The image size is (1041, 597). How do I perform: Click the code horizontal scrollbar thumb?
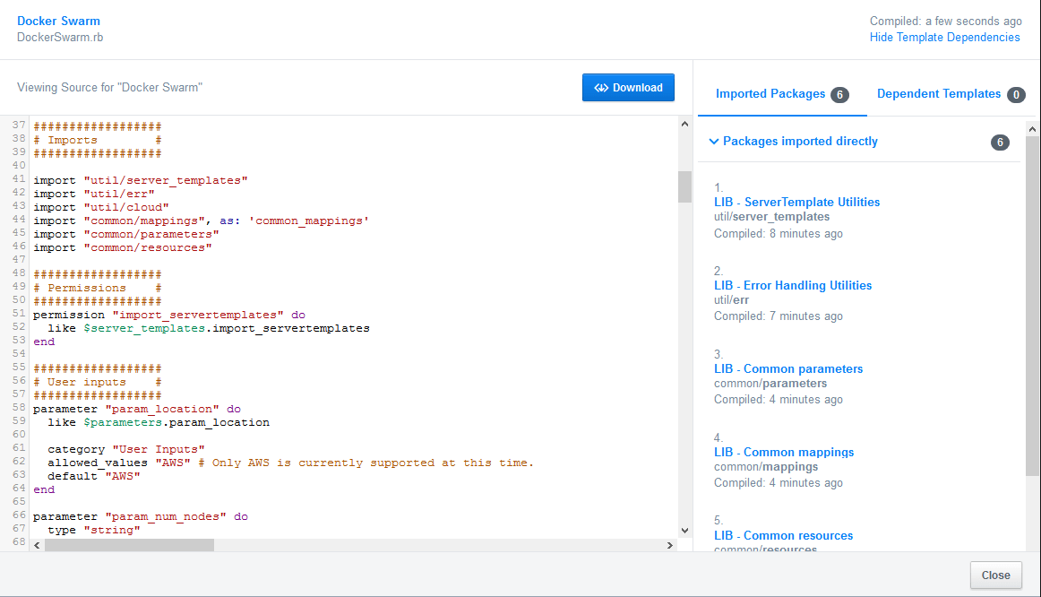[130, 545]
